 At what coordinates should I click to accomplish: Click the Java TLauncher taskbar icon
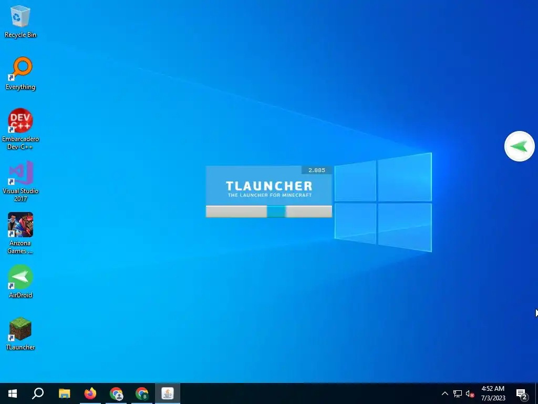(x=168, y=393)
